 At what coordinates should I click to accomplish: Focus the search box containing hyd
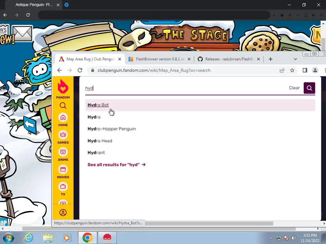(185, 88)
